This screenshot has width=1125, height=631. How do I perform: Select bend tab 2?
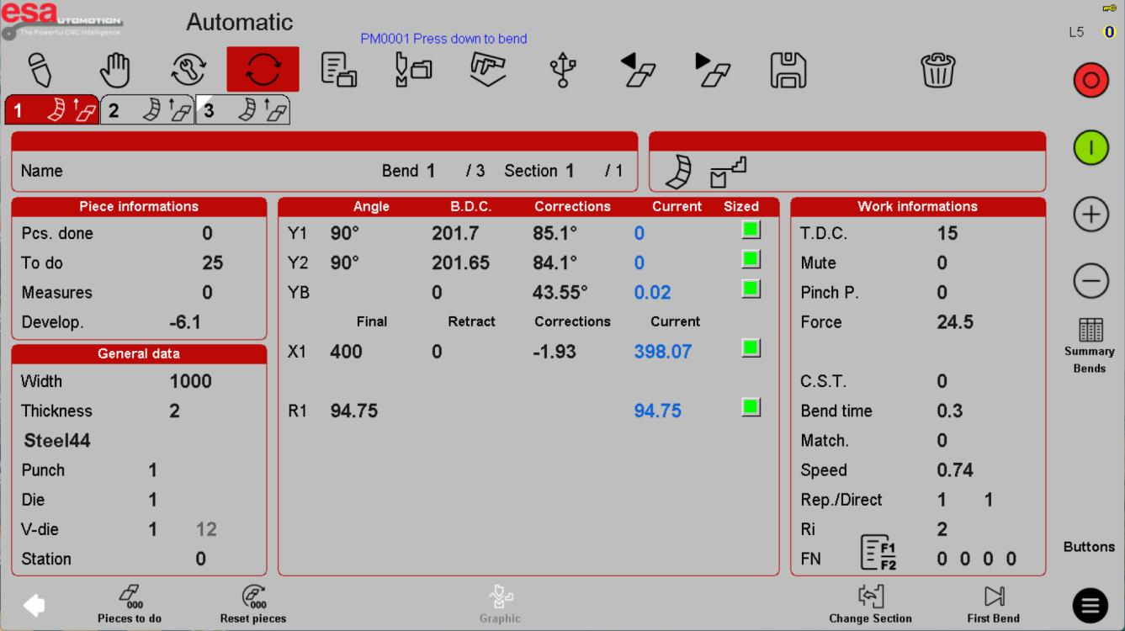(x=147, y=110)
